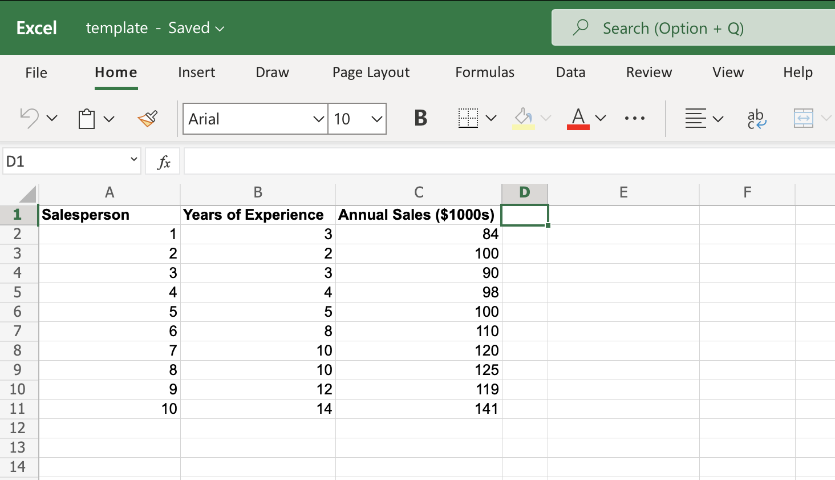Click the Borders icon

467,118
